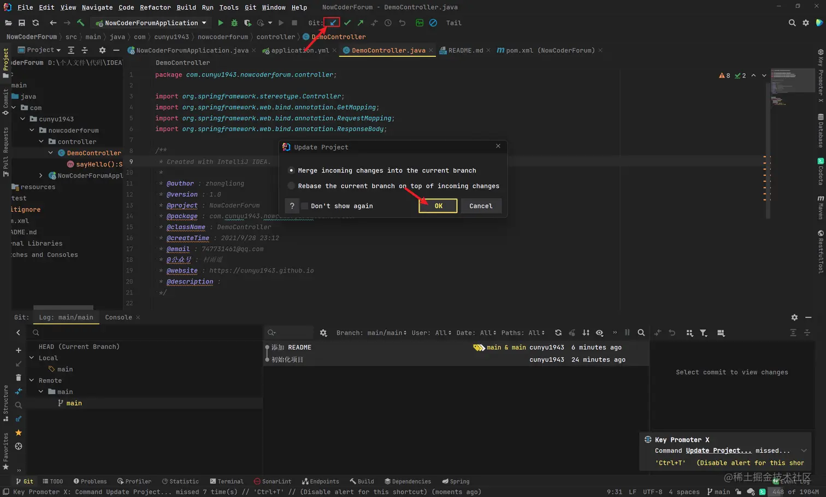This screenshot has width=826, height=497.
Task: Open the User: All filter dropdown
Action: click(x=432, y=333)
